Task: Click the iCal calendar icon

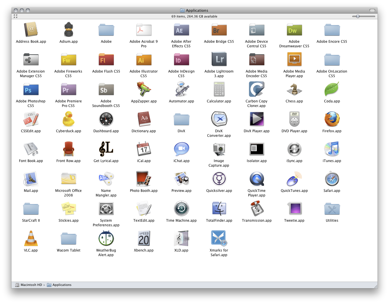Action: coord(144,149)
